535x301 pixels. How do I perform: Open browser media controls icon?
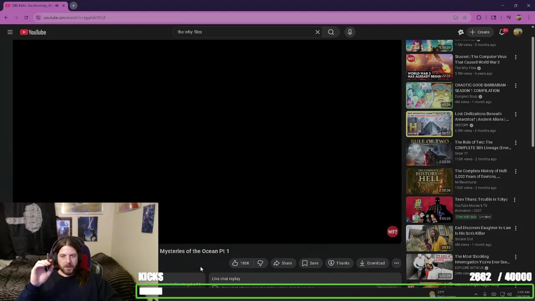[x=509, y=18]
